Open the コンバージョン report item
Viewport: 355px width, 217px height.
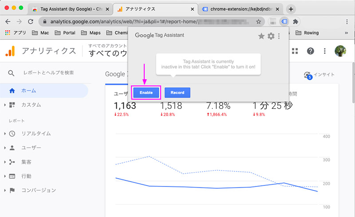pyautogui.click(x=39, y=190)
